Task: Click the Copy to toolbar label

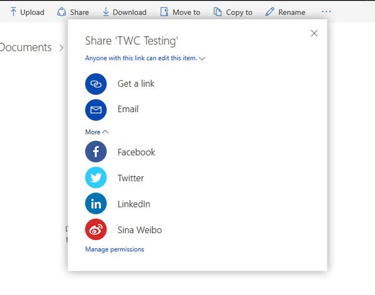Action: tap(239, 12)
